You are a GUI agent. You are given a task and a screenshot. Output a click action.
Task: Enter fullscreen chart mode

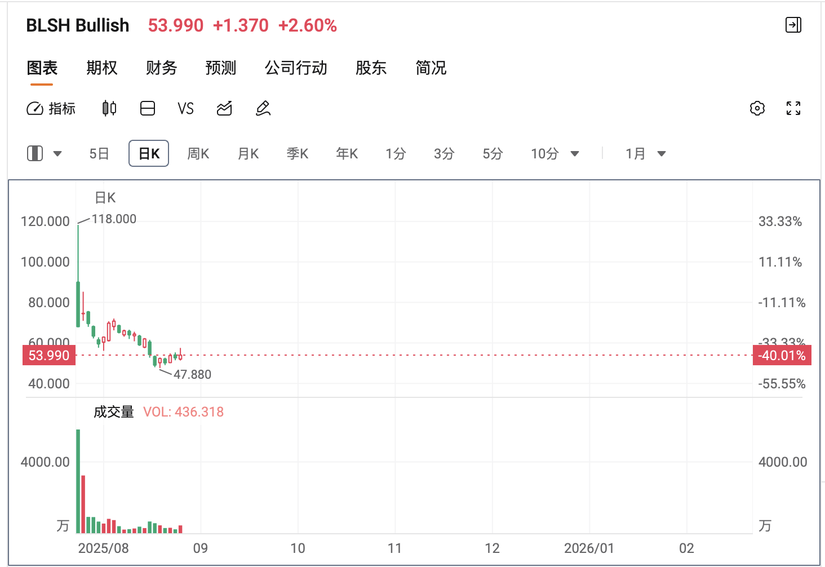pyautogui.click(x=793, y=108)
